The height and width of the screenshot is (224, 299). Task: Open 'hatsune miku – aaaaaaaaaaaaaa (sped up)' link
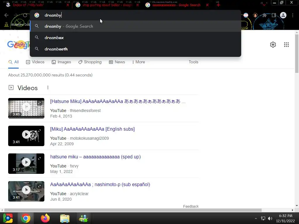point(95,157)
